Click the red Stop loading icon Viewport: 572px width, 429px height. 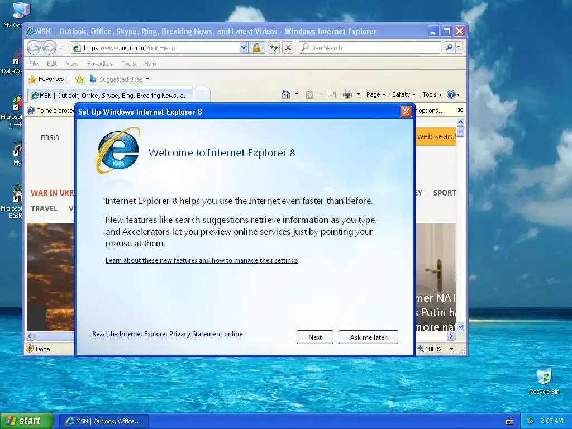(288, 48)
